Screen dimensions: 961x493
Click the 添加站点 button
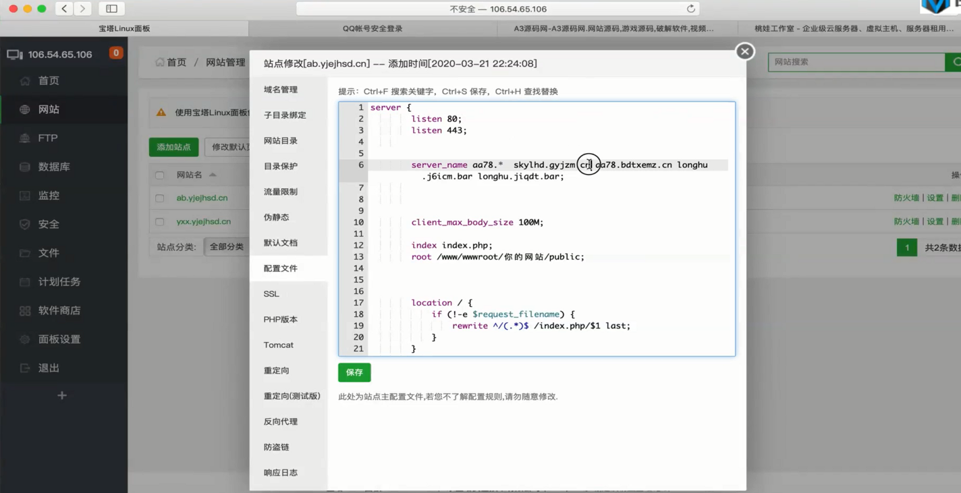173,147
